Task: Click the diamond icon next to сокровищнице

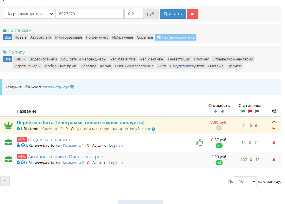Action: coord(72,87)
